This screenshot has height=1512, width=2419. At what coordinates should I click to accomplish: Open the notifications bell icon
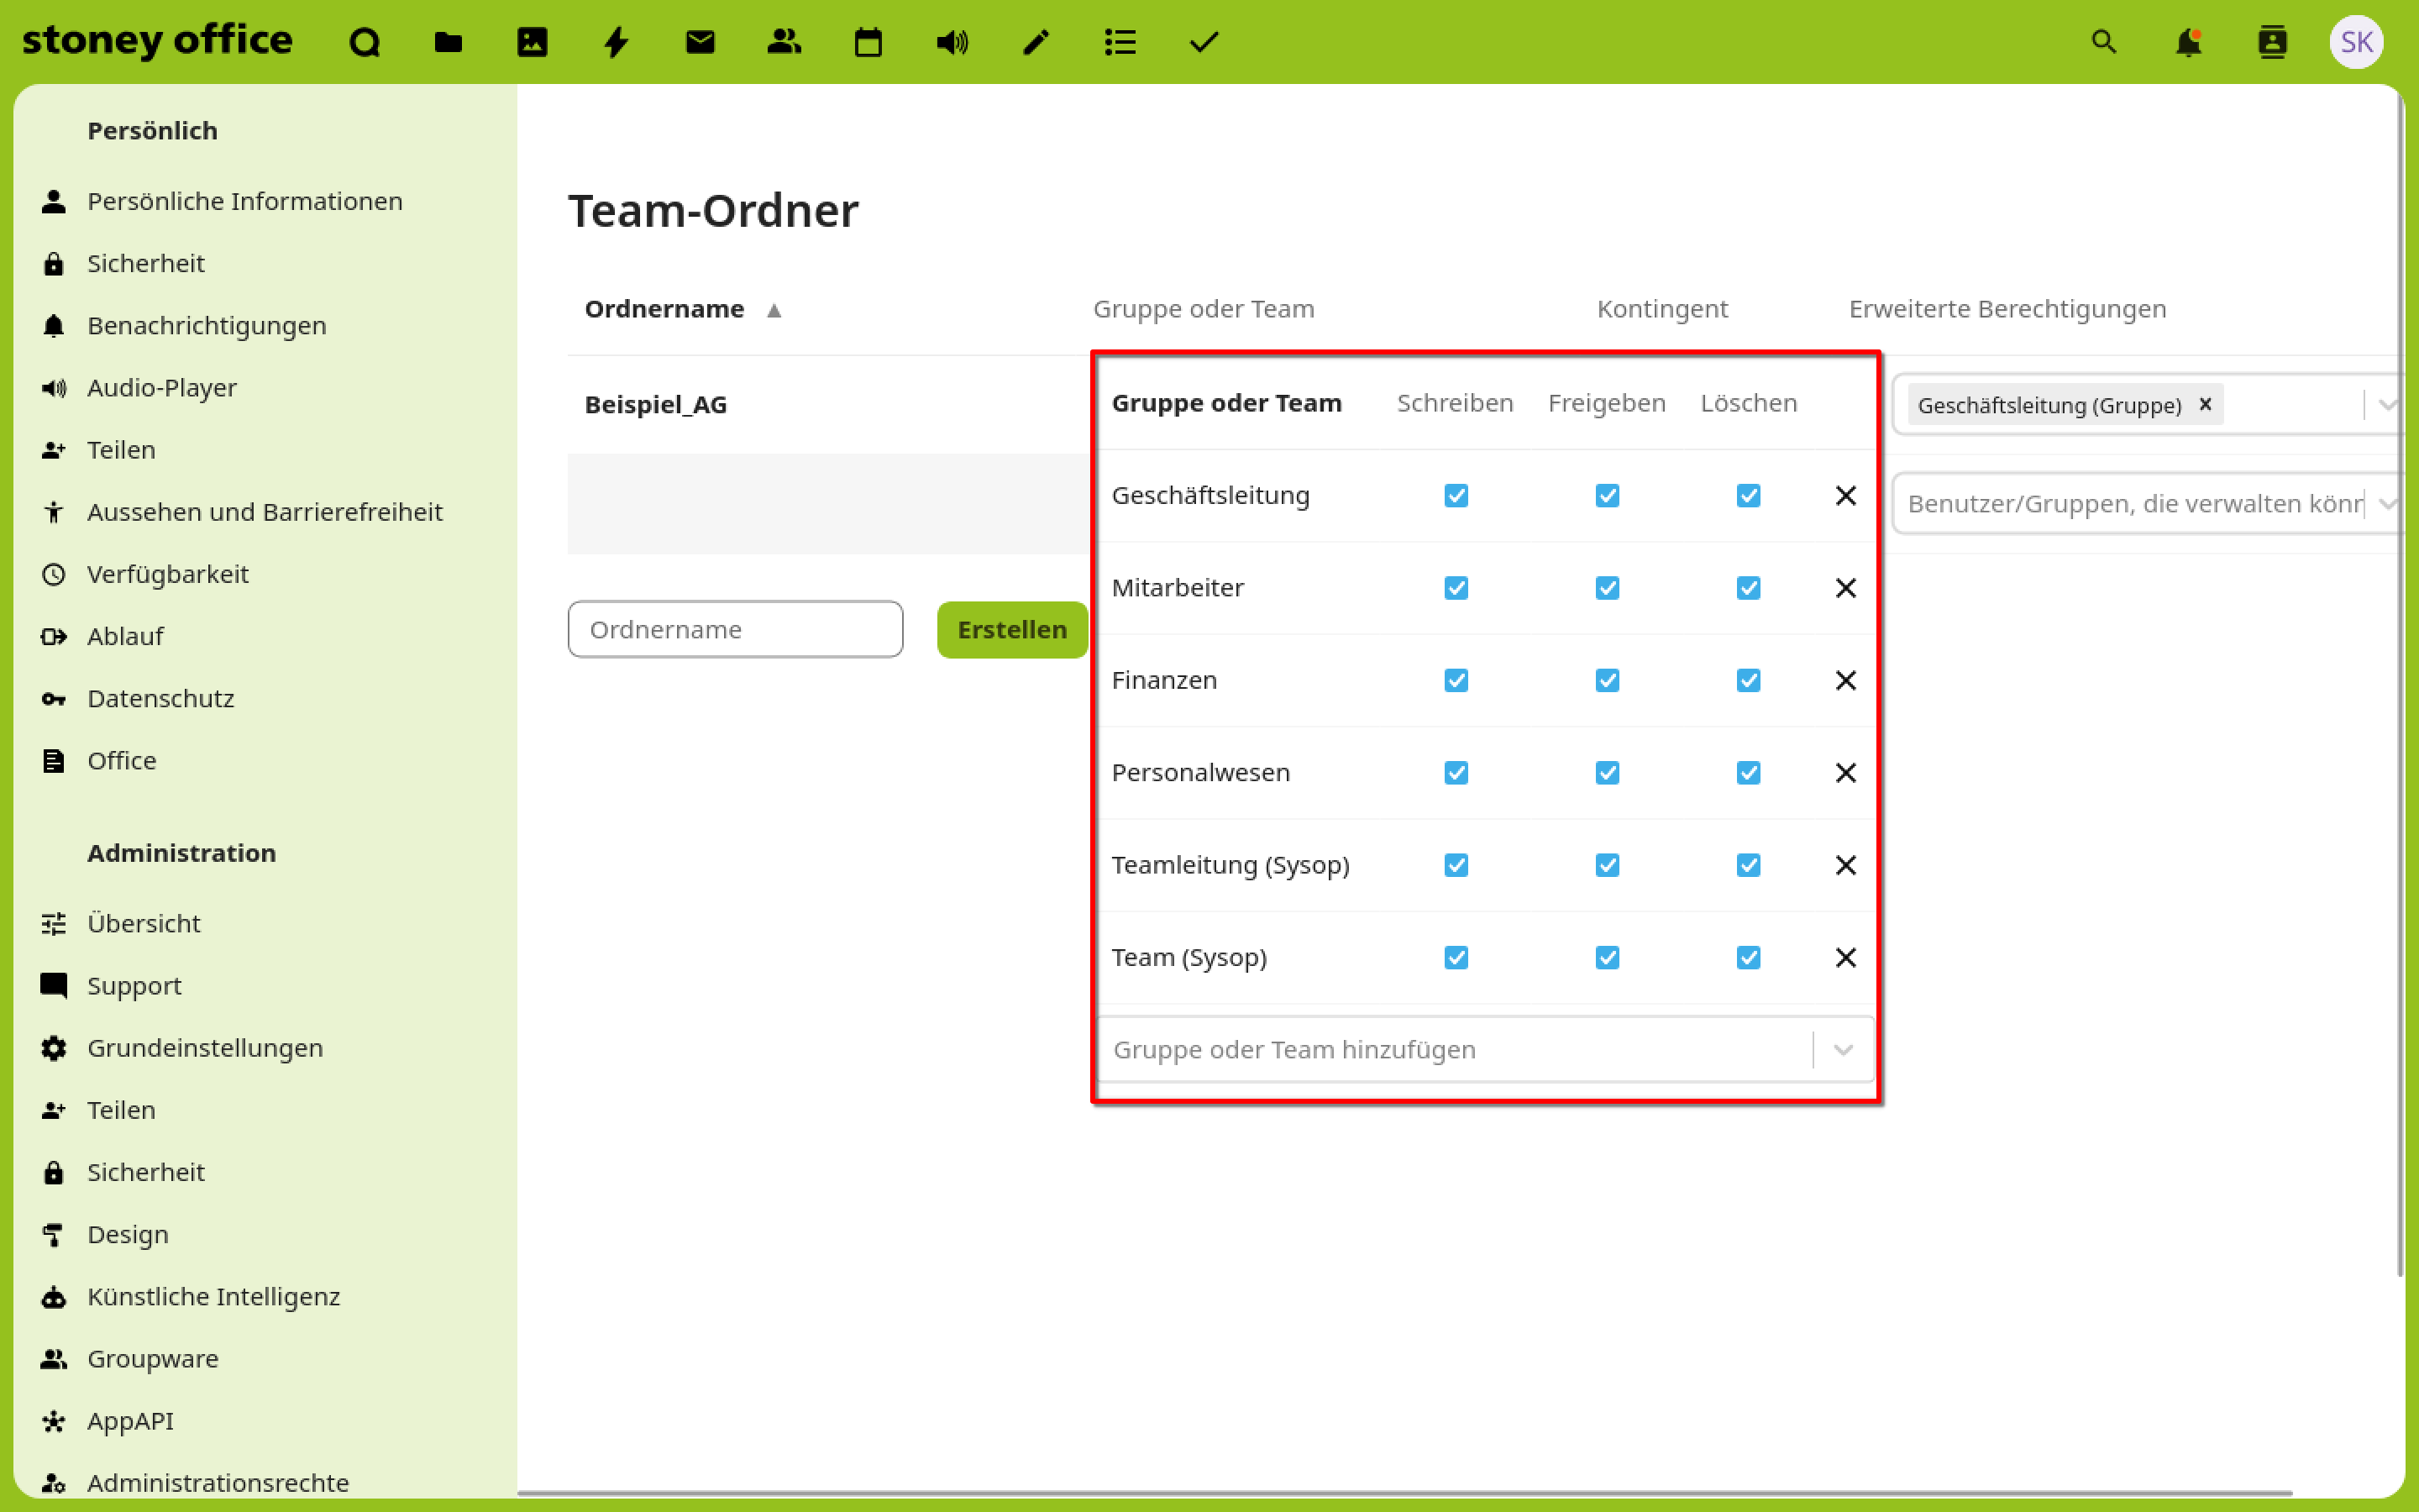[x=2188, y=42]
